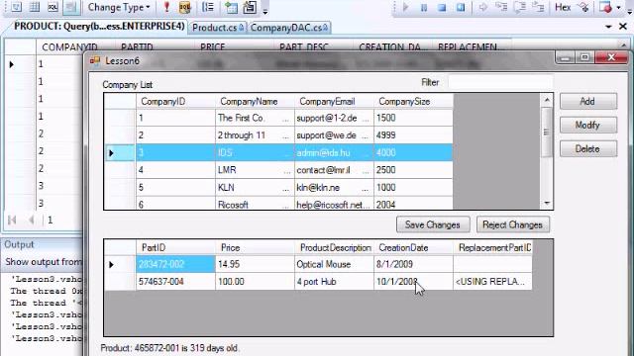The width and height of the screenshot is (634, 356).
Task: Sort by ProductDescription column header
Action: 334,248
